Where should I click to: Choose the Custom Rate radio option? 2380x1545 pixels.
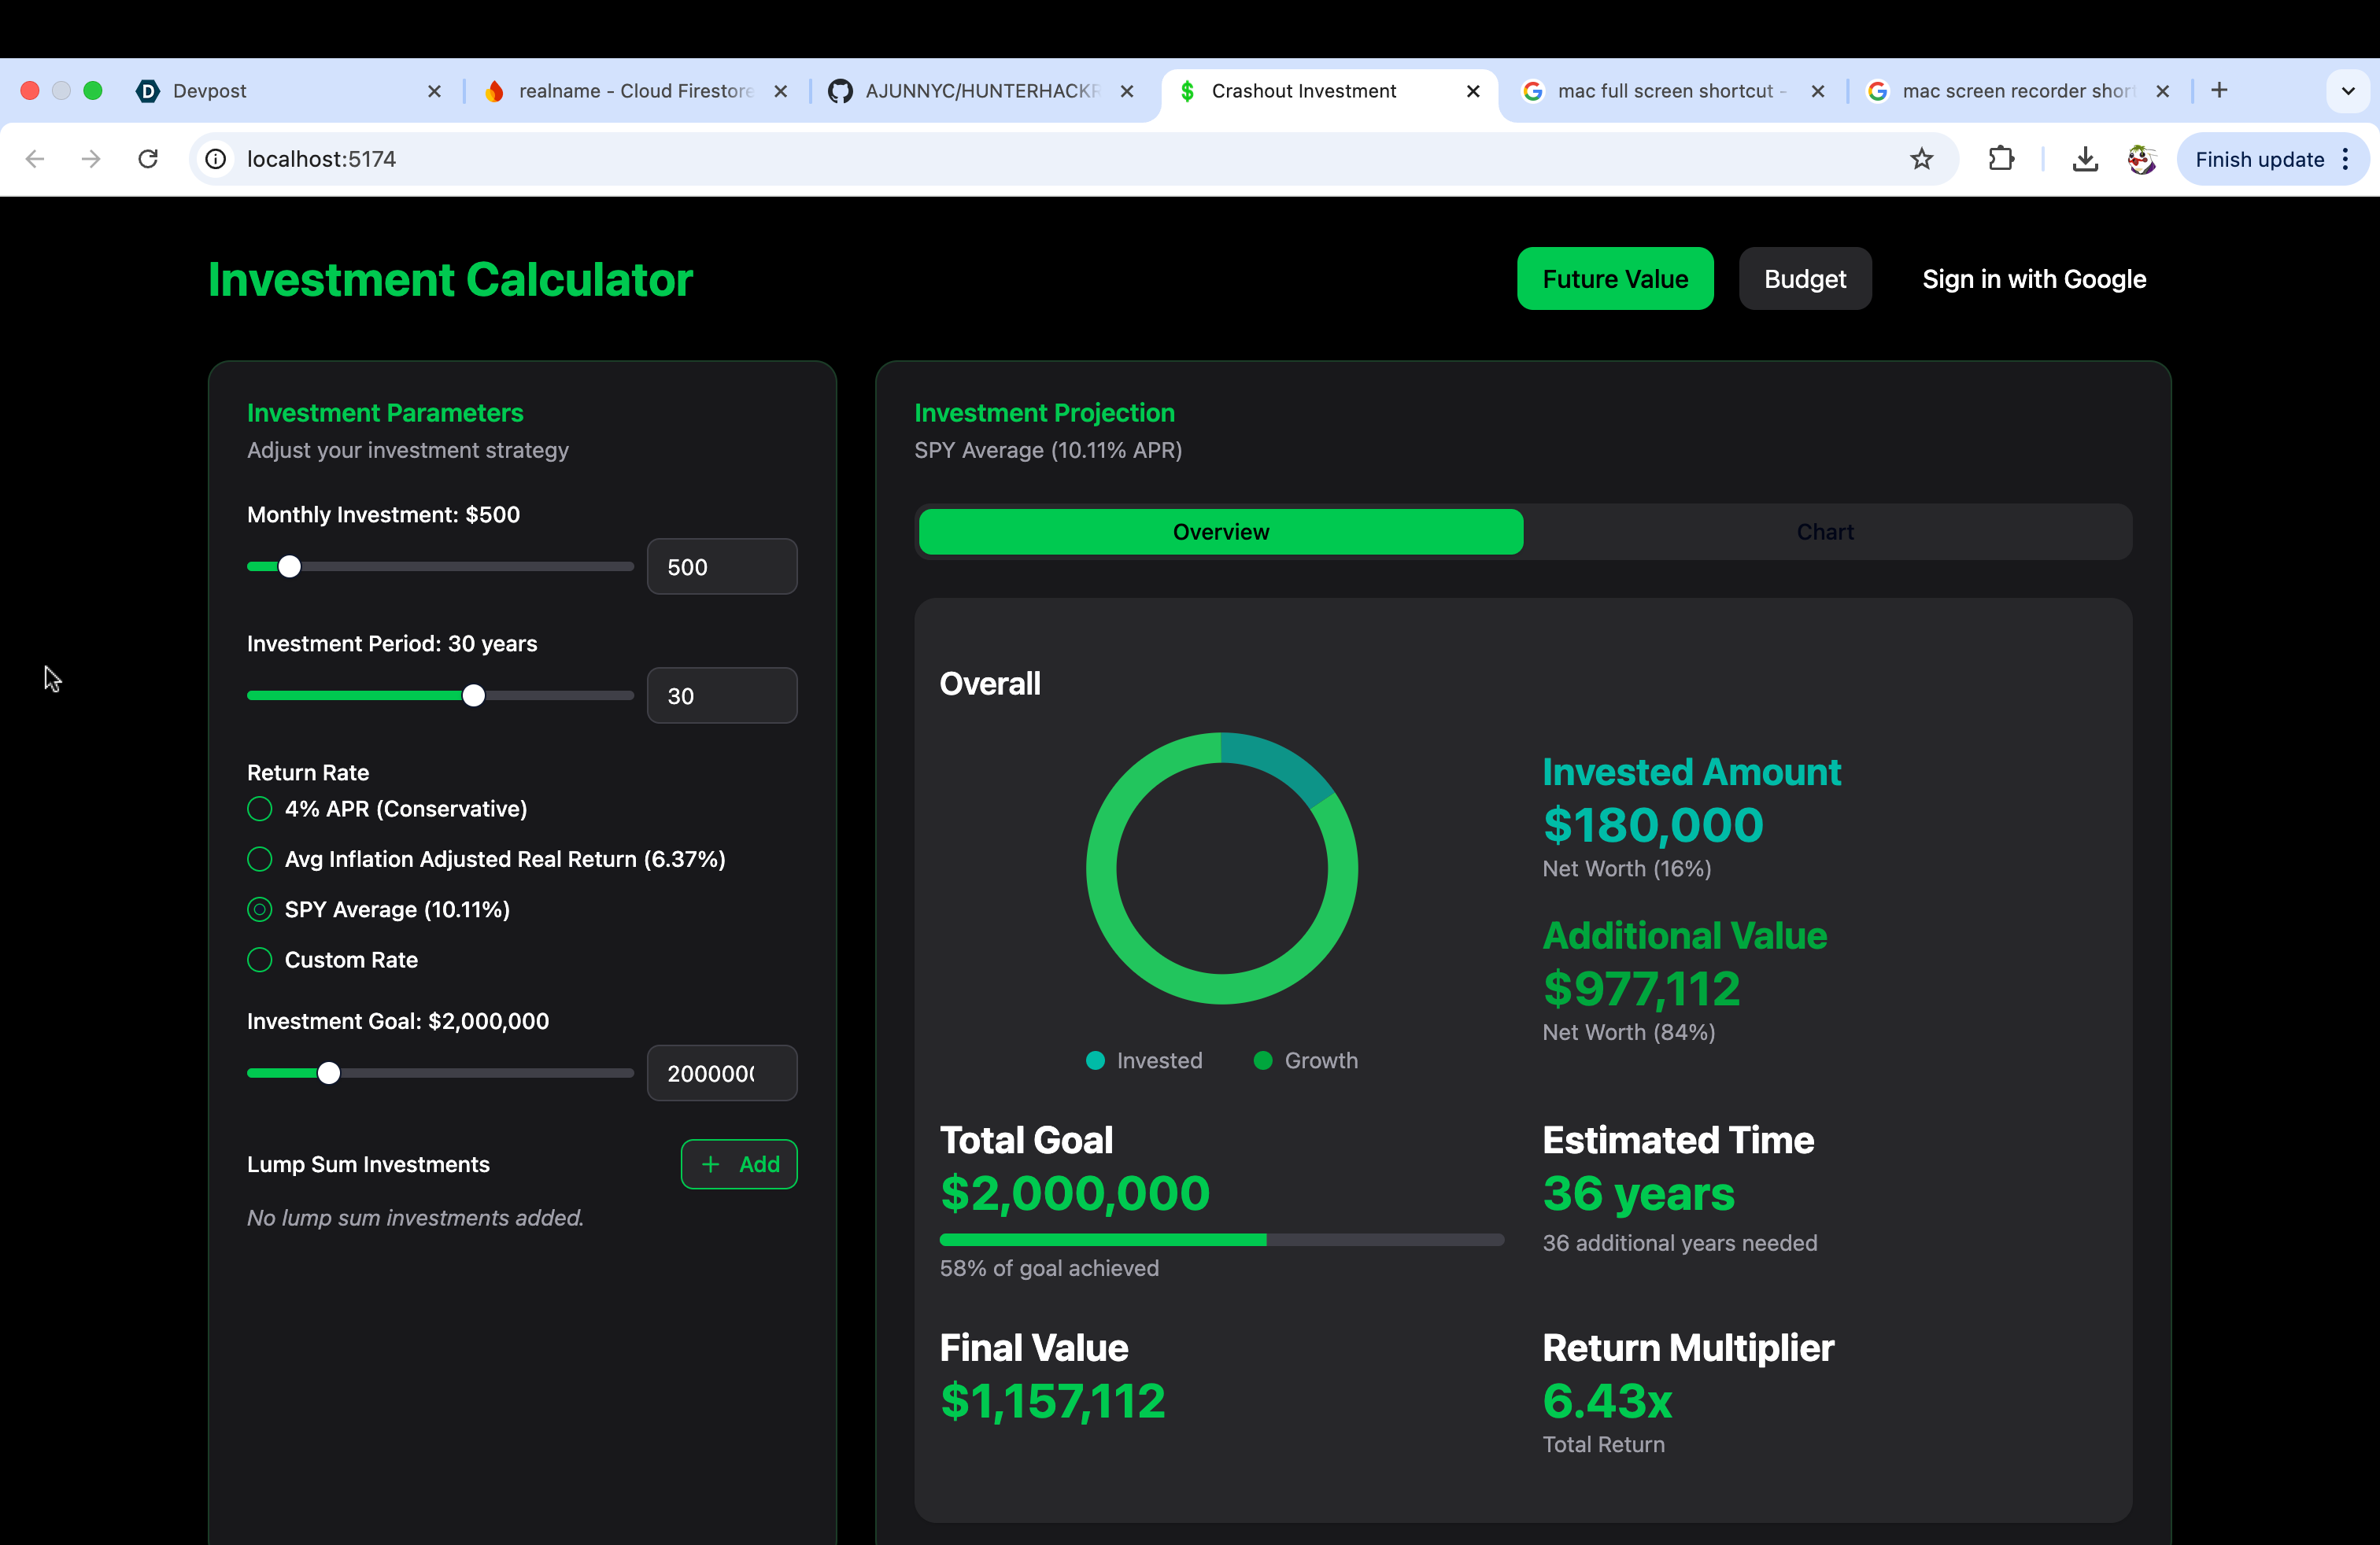coord(260,961)
